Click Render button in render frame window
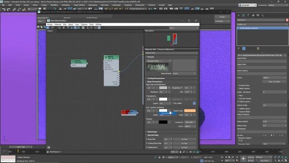289x163 pixels. 222,17
